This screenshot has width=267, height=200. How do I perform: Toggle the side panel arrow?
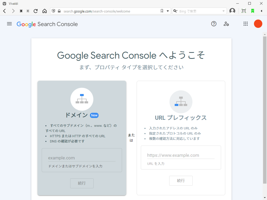coord(261,11)
